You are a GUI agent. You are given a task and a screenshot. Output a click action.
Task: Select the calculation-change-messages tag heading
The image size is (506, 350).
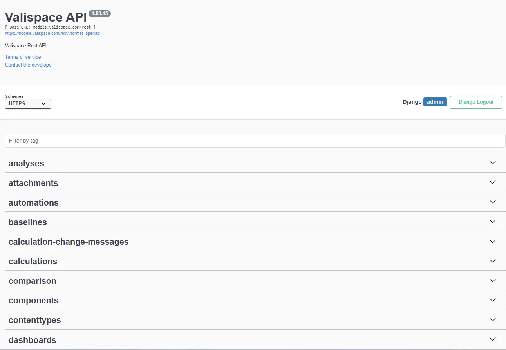coord(69,242)
